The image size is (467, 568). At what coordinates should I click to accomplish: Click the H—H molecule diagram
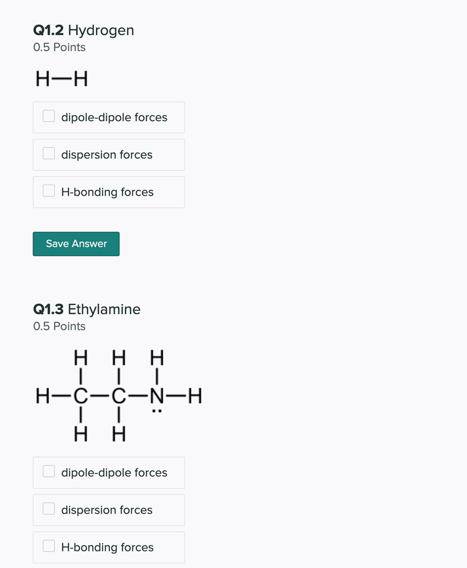tap(61, 78)
